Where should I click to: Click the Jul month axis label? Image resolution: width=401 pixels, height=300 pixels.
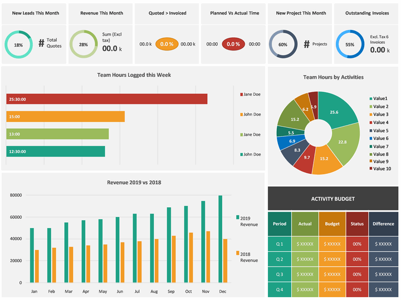(x=137, y=291)
